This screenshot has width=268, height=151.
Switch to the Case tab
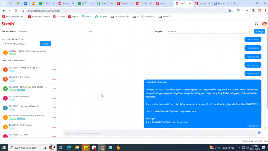164,3
